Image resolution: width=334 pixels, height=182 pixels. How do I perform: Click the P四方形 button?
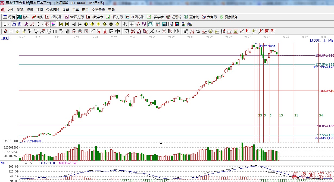(x=54, y=17)
